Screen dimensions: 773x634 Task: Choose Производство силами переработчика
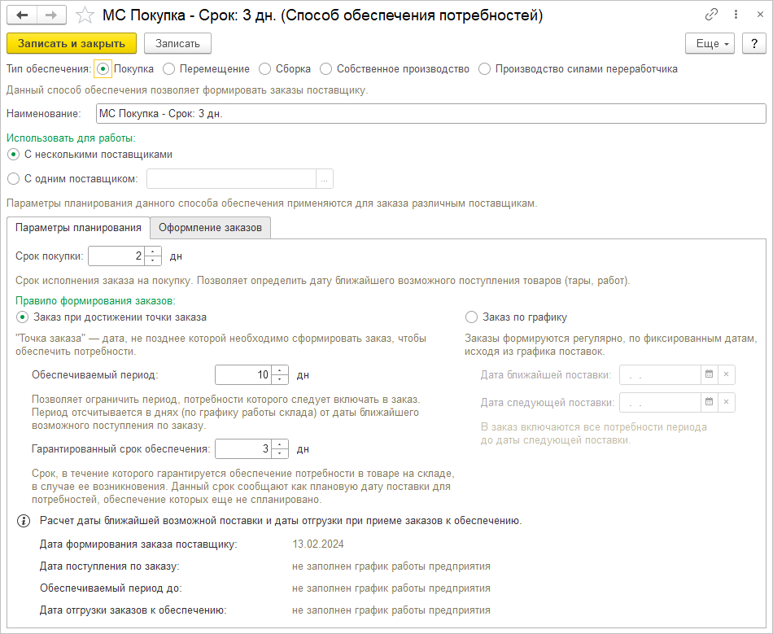coord(485,69)
